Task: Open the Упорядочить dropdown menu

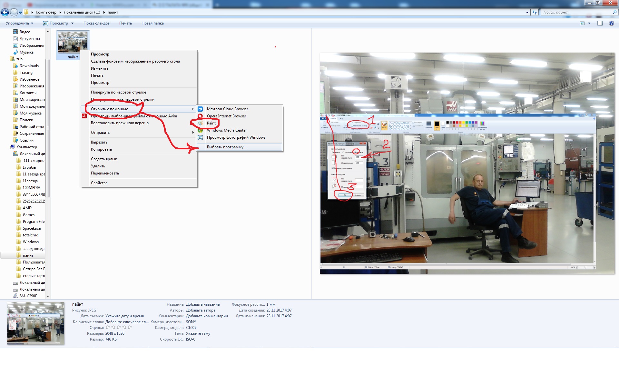Action: 19,23
